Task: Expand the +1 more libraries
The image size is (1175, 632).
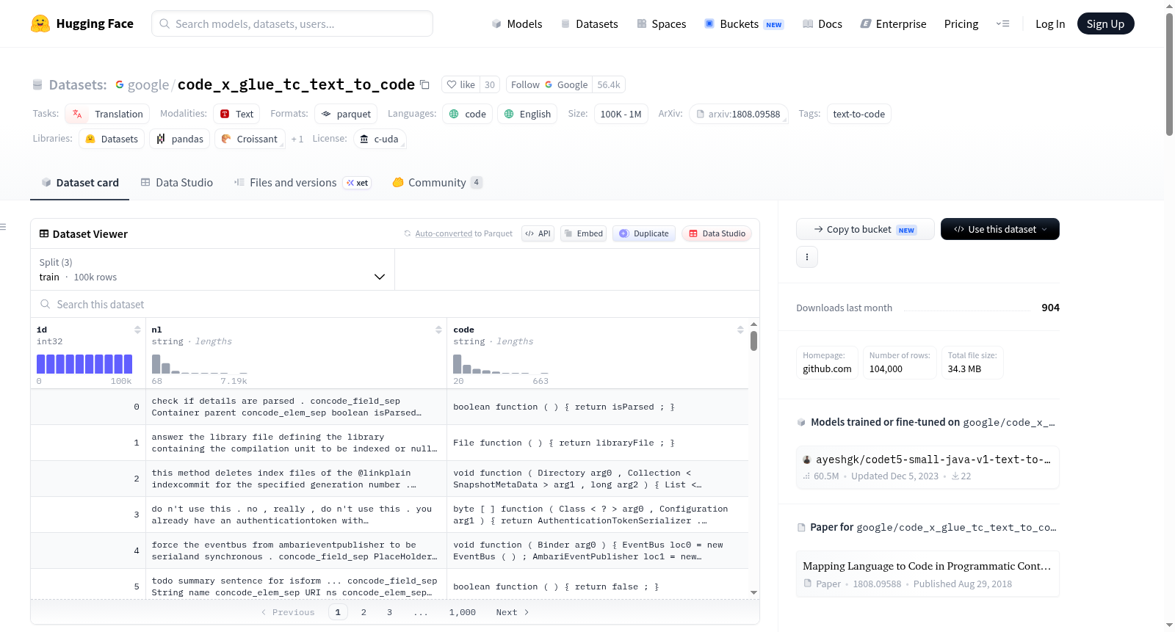Action: click(297, 139)
